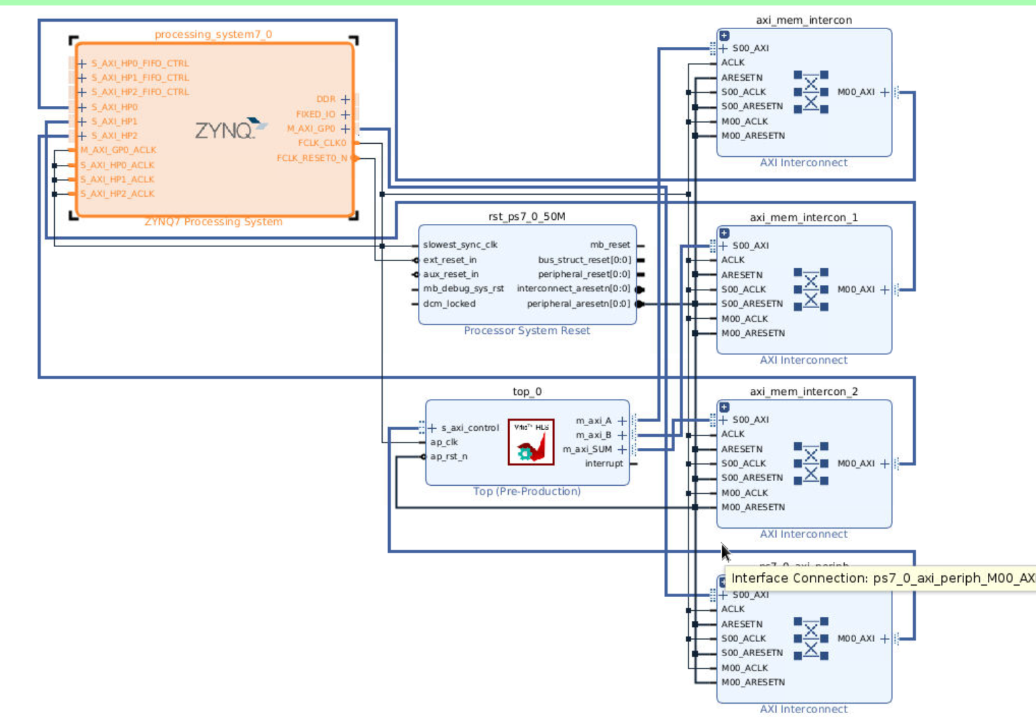1036x724 pixels.
Task: Expand the axi_mem_intercon_1 block hierarchy icon
Action: pos(724,233)
